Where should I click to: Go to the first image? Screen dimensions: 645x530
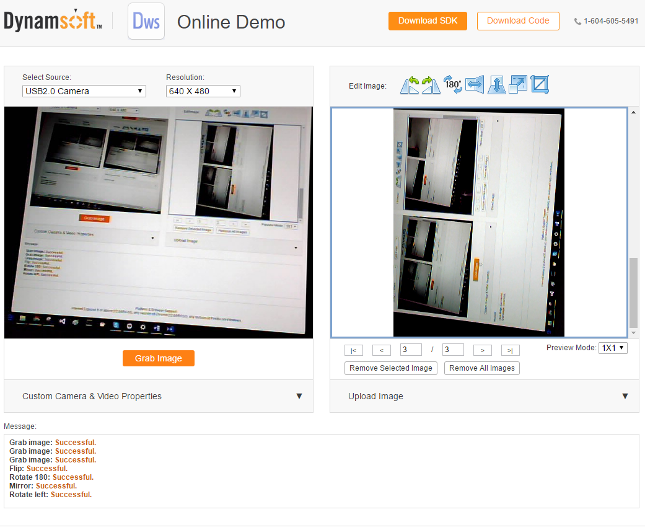(353, 350)
